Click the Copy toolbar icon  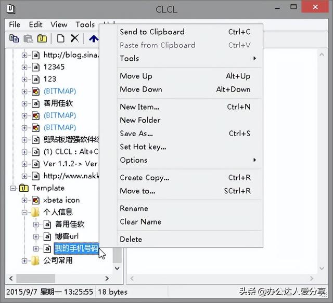[x=14, y=38]
